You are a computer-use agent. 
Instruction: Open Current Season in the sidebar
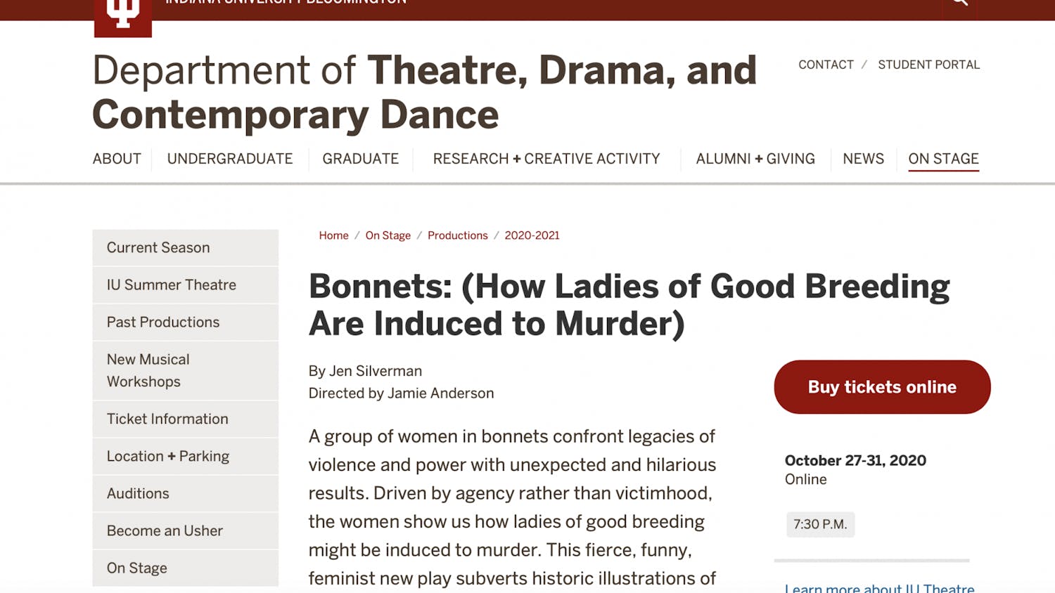tap(158, 248)
